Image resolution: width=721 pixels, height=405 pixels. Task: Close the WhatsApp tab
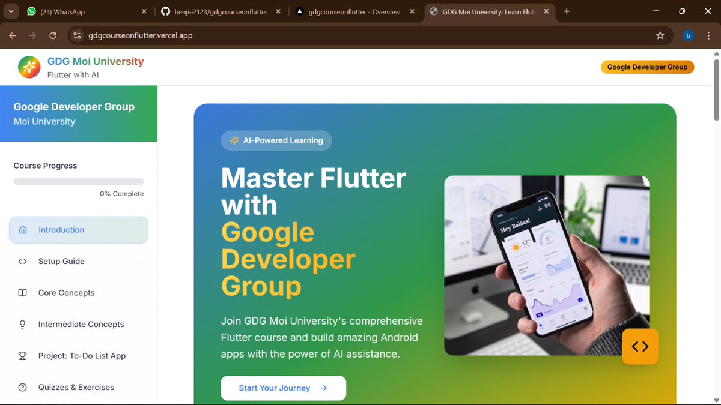(144, 11)
